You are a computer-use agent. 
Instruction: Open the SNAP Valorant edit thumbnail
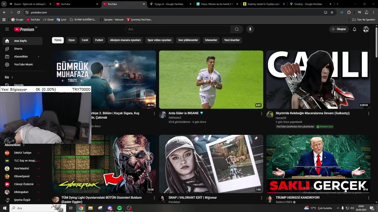coord(211,164)
